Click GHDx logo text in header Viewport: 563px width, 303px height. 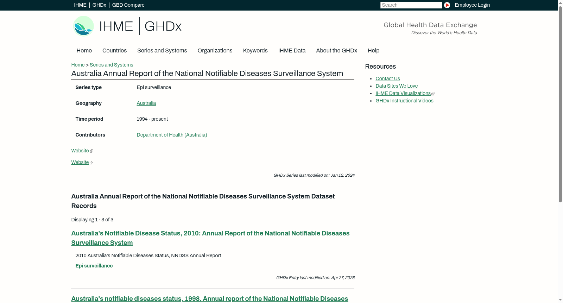163,26
